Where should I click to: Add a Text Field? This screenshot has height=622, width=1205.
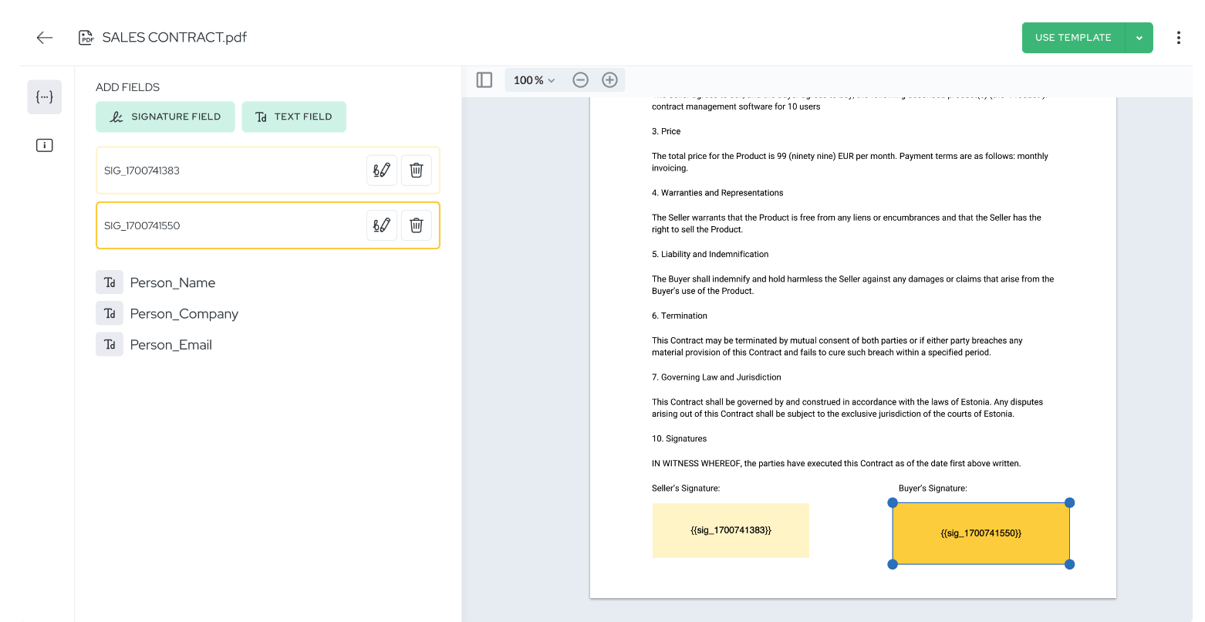pyautogui.click(x=294, y=117)
